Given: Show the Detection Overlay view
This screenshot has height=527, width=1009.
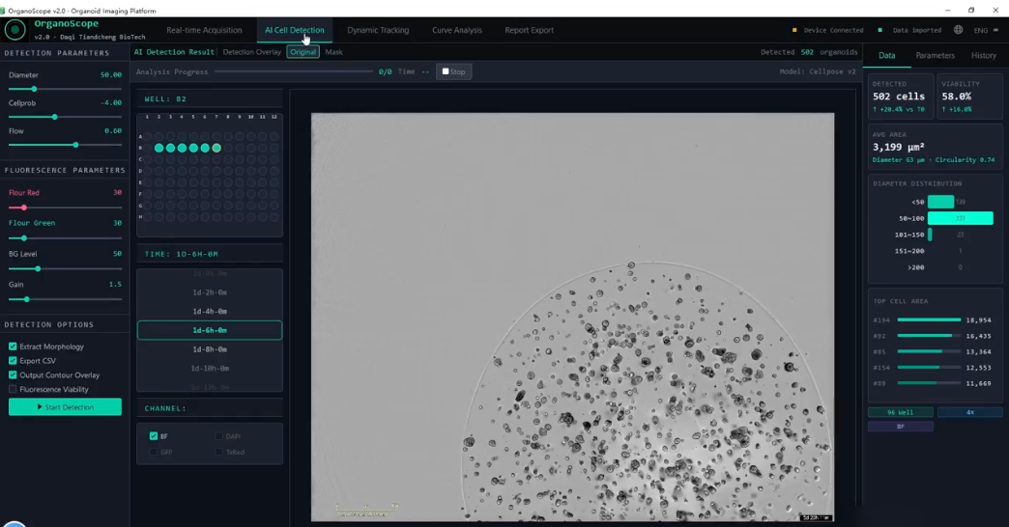Looking at the screenshot, I should click(x=251, y=52).
